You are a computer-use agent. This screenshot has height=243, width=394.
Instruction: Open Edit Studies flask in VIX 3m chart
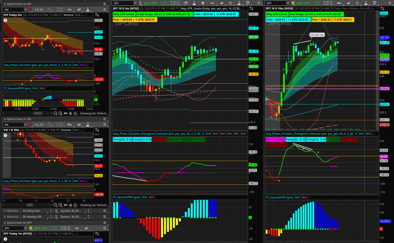[x=88, y=10]
